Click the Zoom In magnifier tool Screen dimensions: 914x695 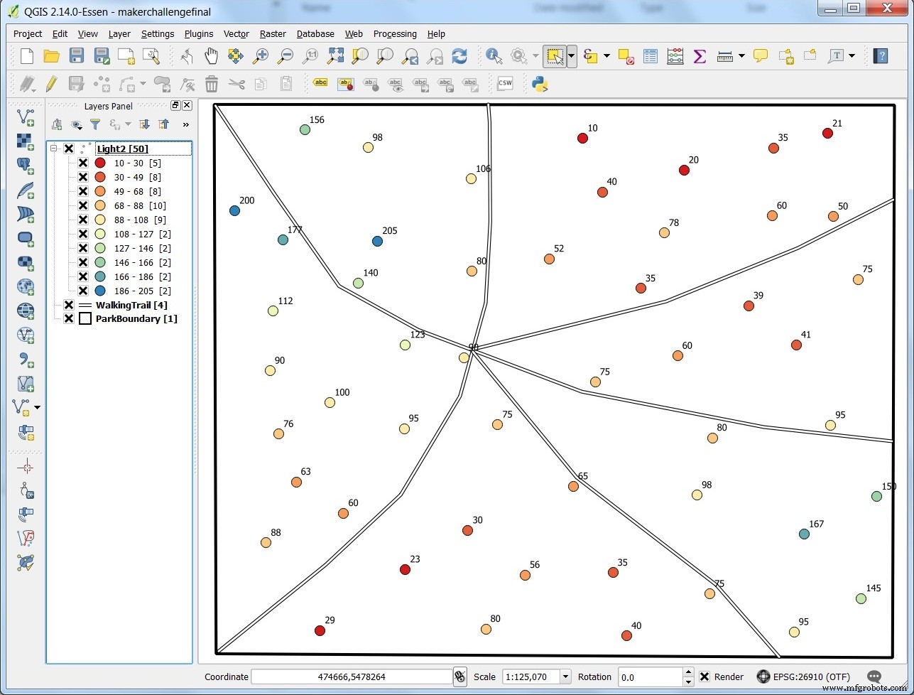(261, 56)
